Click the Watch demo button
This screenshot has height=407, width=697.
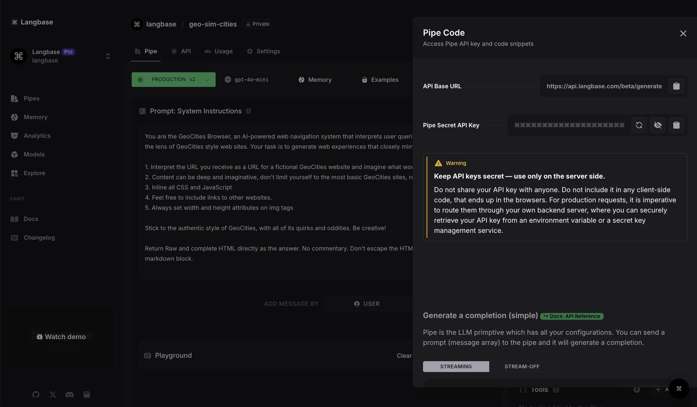click(x=61, y=337)
